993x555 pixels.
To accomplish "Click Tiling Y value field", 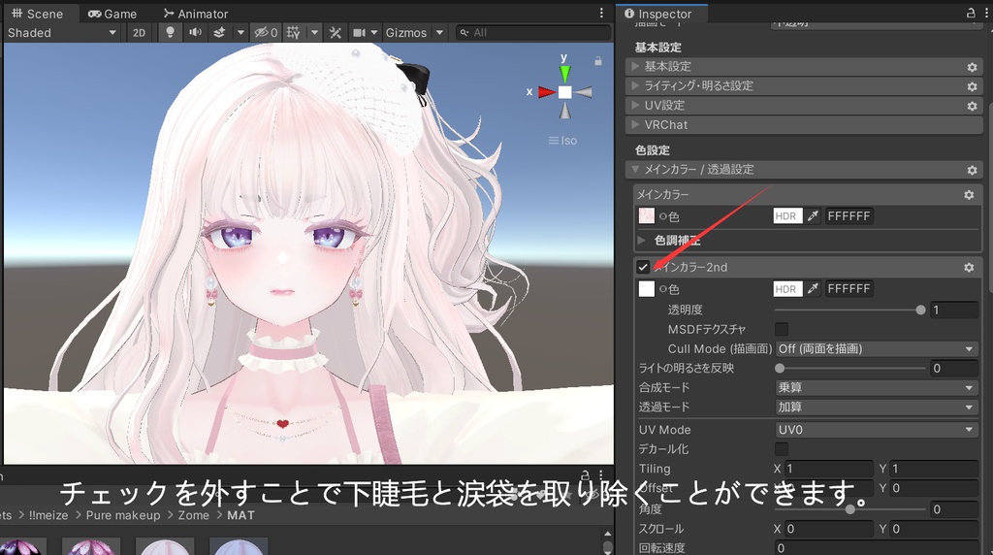I will [934, 469].
